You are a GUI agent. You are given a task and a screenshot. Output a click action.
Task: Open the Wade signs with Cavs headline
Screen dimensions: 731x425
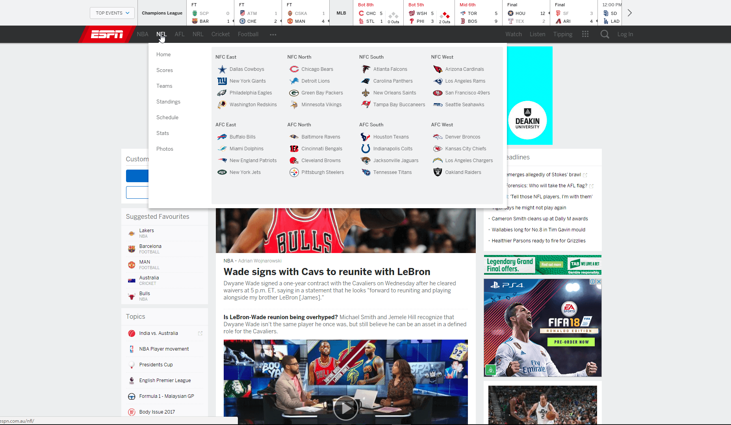coord(327,272)
